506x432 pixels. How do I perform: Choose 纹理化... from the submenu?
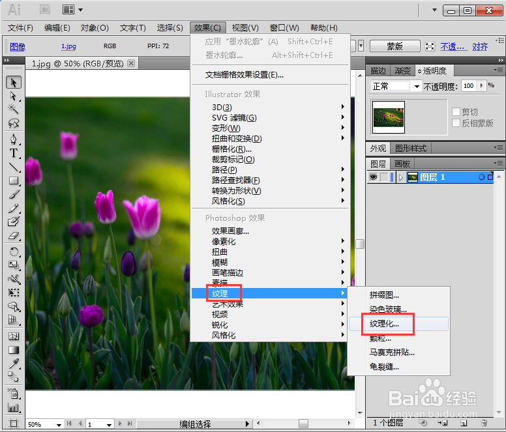398,324
